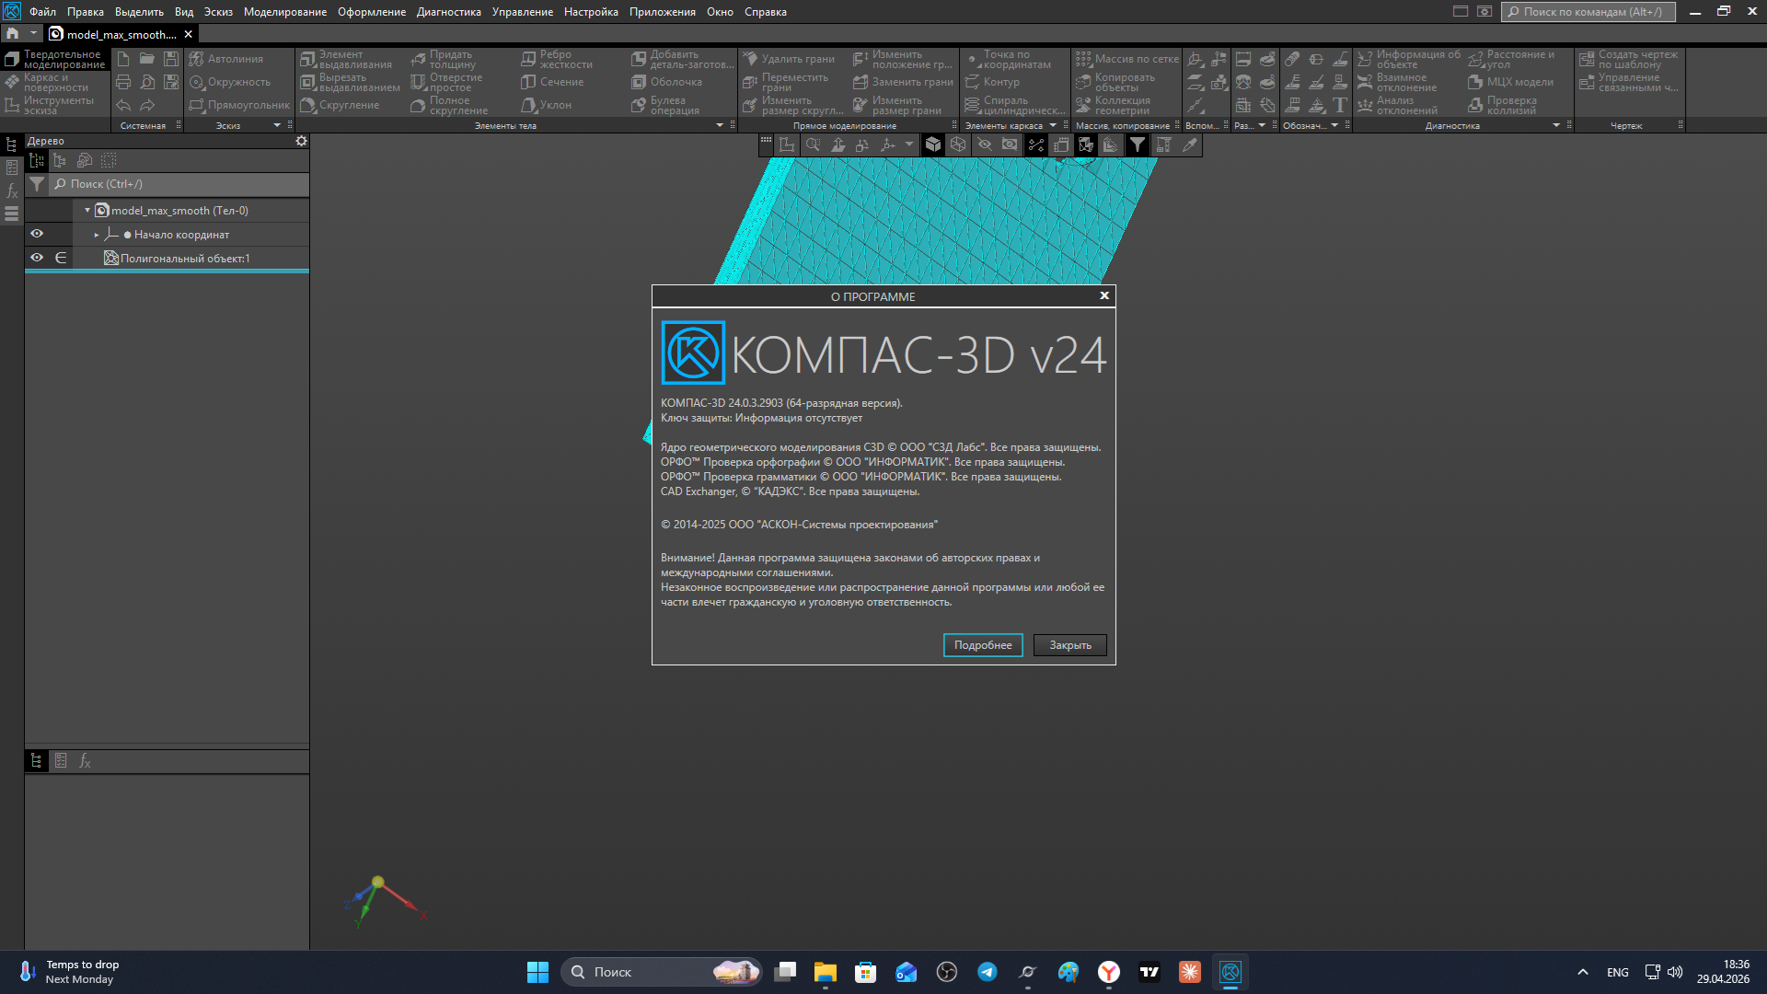Open МЦХ модели mass properties
The width and height of the screenshot is (1767, 994).
(x=1510, y=82)
